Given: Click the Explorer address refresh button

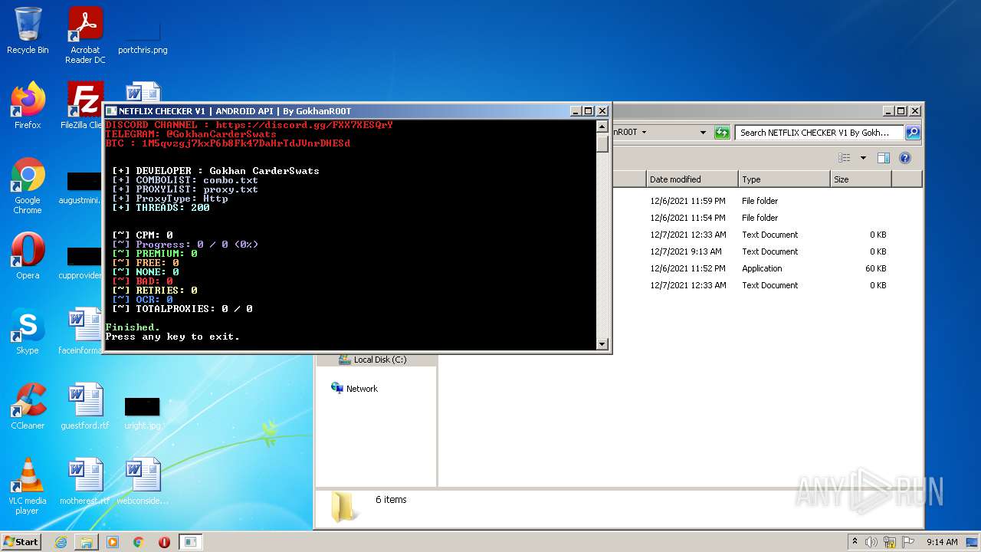Looking at the screenshot, I should pos(722,133).
